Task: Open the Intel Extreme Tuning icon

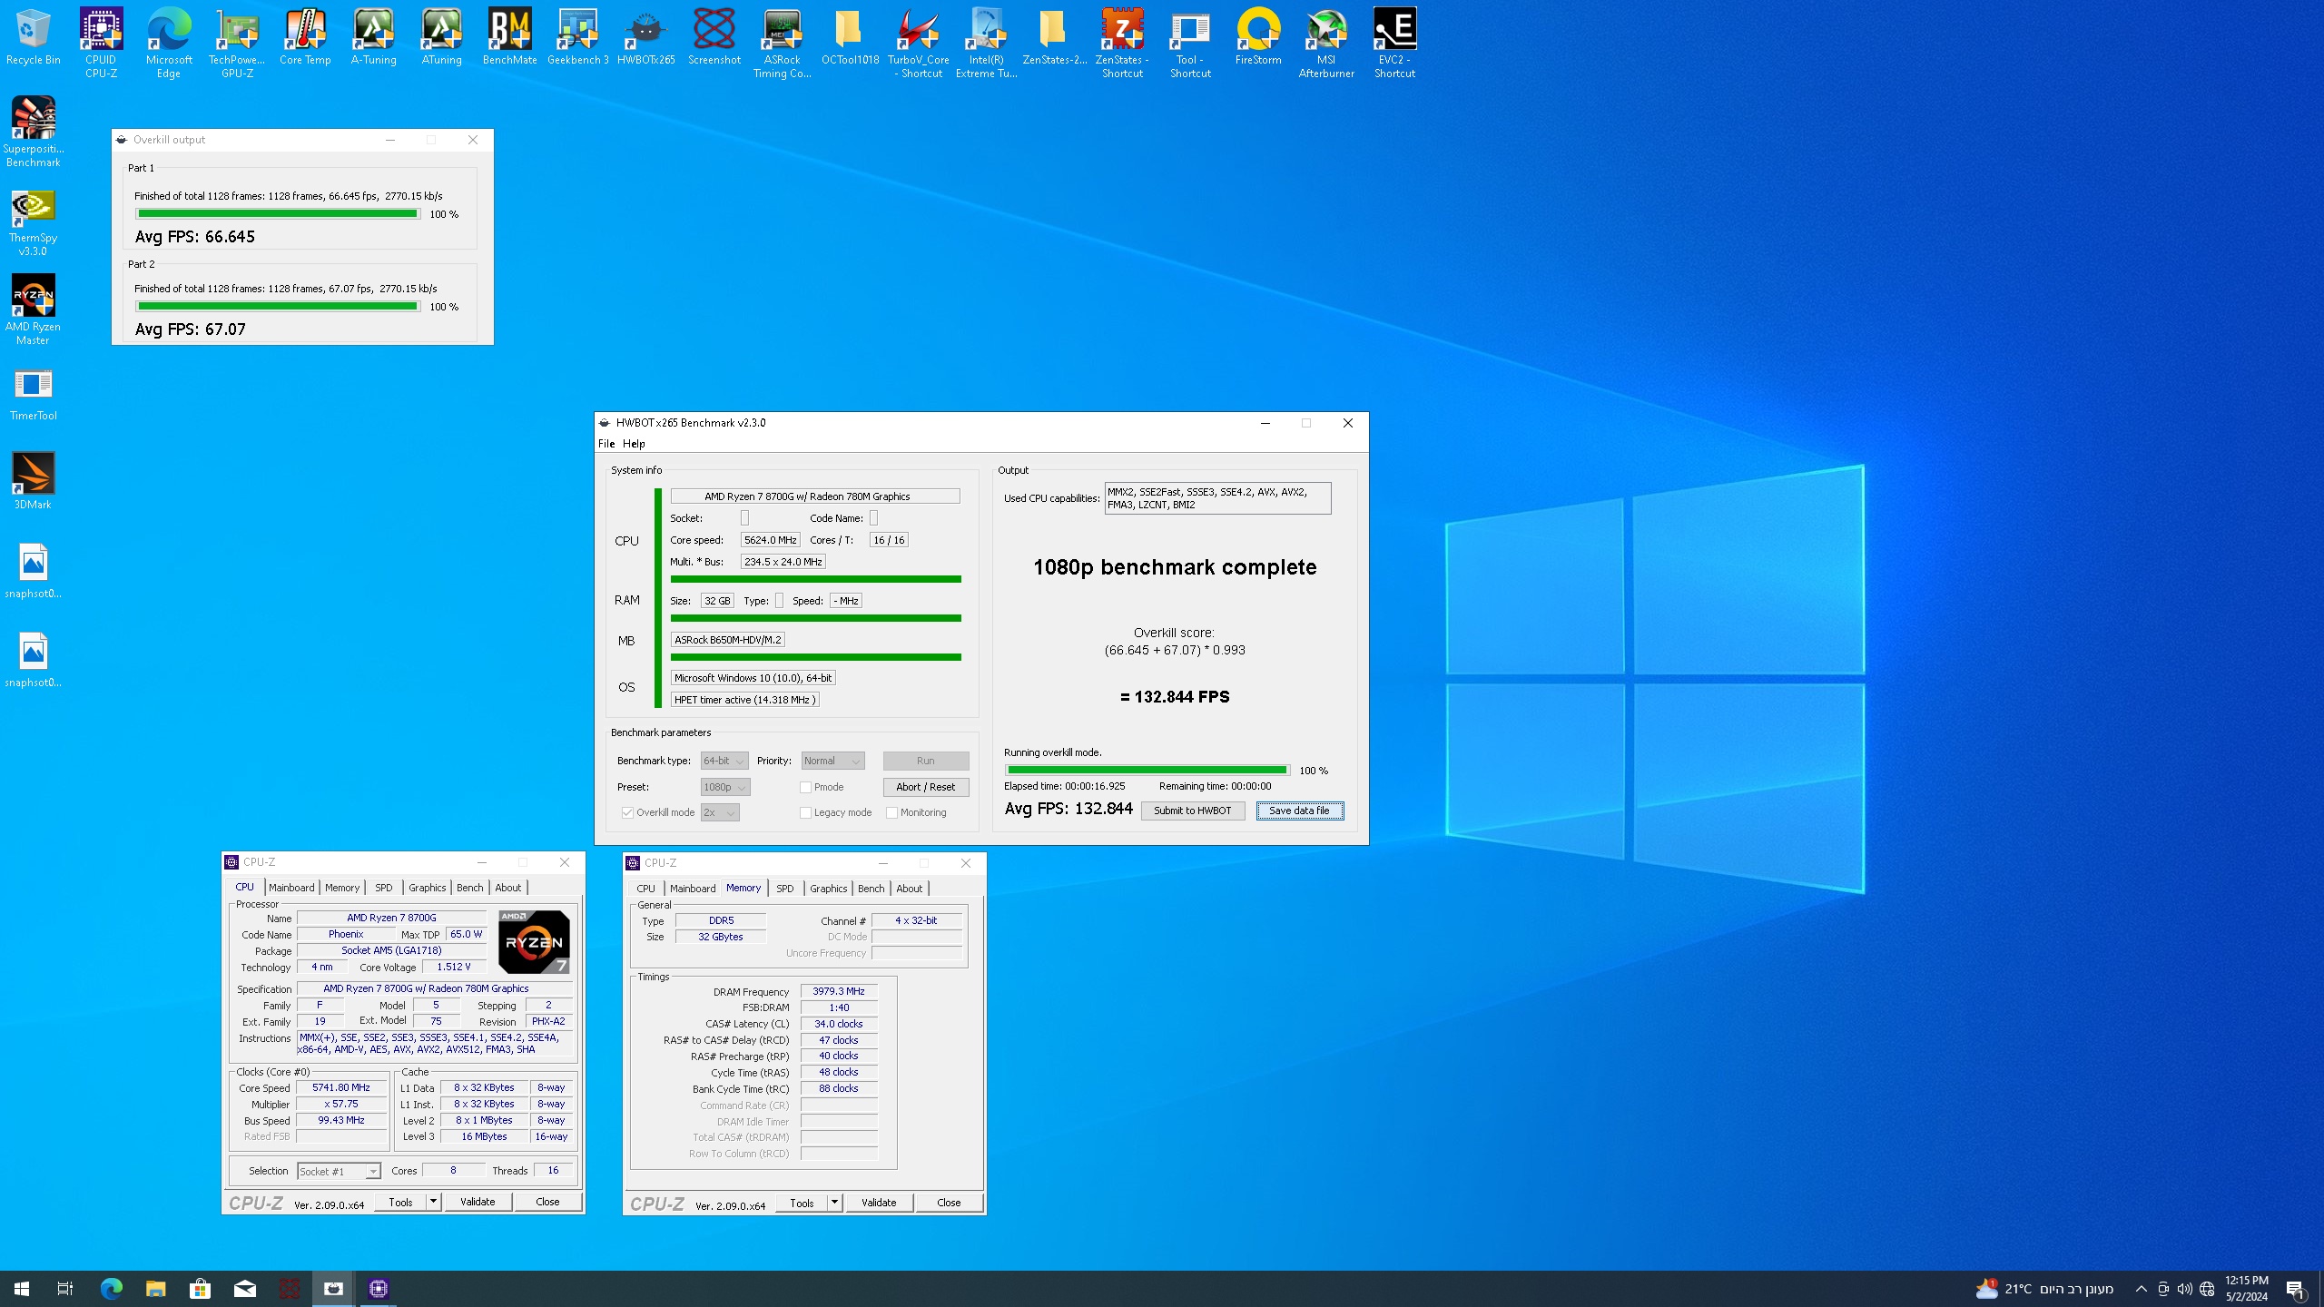Action: point(986,43)
